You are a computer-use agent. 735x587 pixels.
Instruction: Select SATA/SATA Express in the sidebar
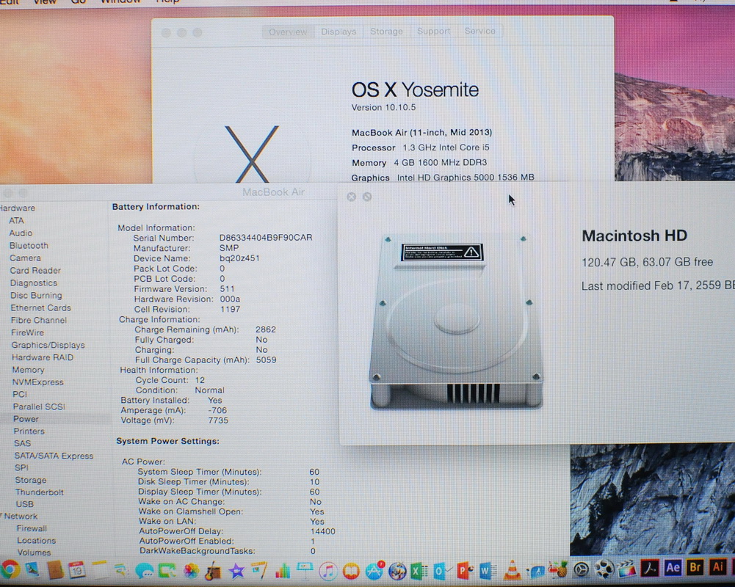54,456
